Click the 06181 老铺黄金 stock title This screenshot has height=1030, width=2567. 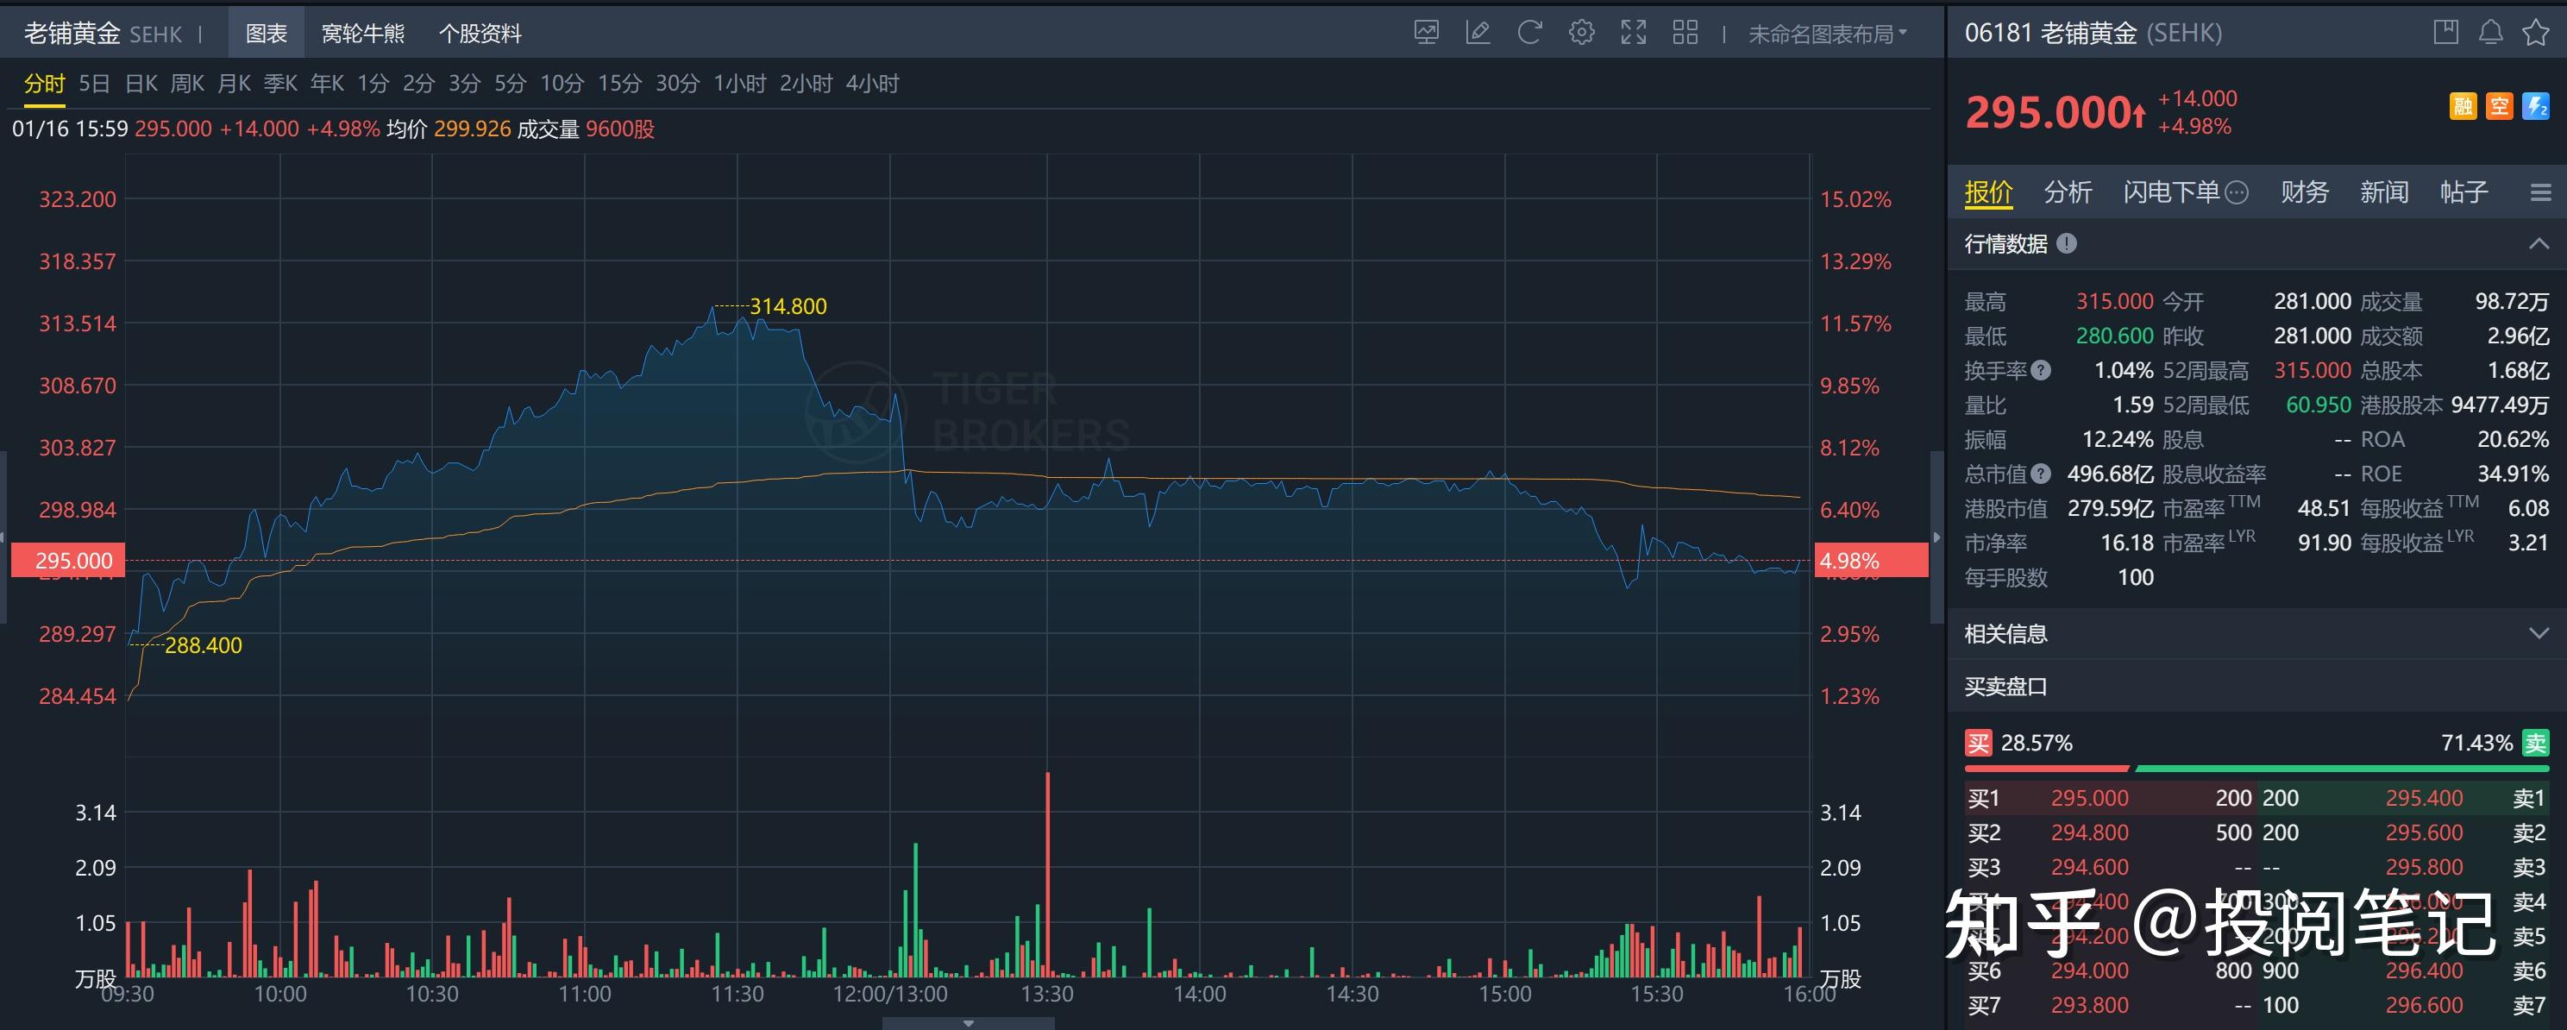(2093, 33)
